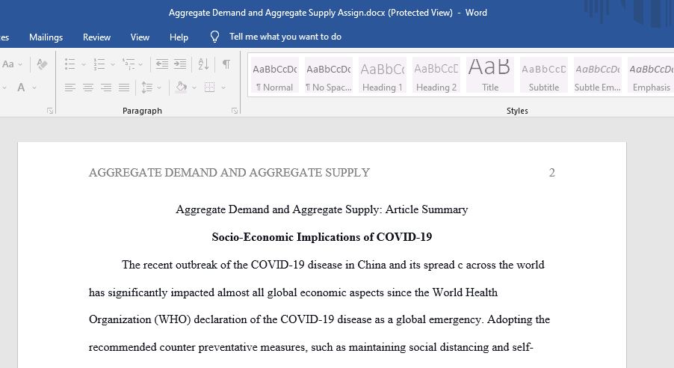The width and height of the screenshot is (674, 368).
Task: Click the header text AGGREGATE DEMAND AND AGGREGATE SUPPLY
Action: [229, 173]
